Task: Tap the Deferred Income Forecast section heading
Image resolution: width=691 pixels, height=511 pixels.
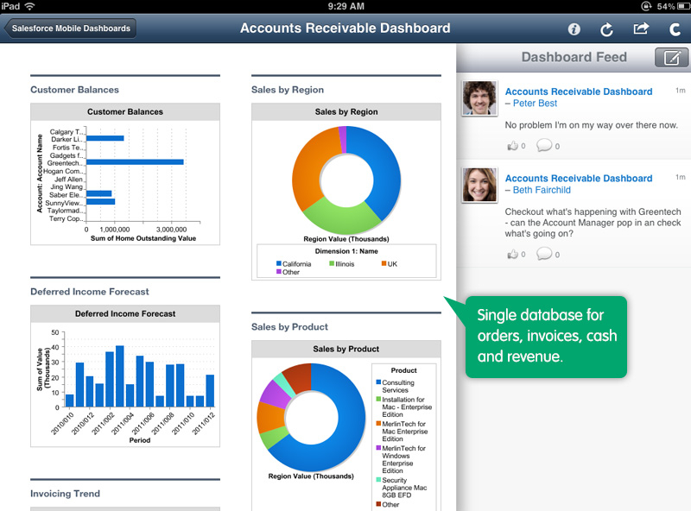Action: (x=90, y=292)
